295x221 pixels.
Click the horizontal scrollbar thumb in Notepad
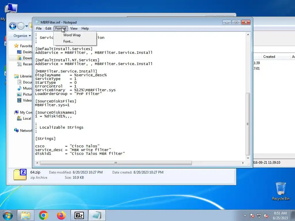(x=116, y=163)
